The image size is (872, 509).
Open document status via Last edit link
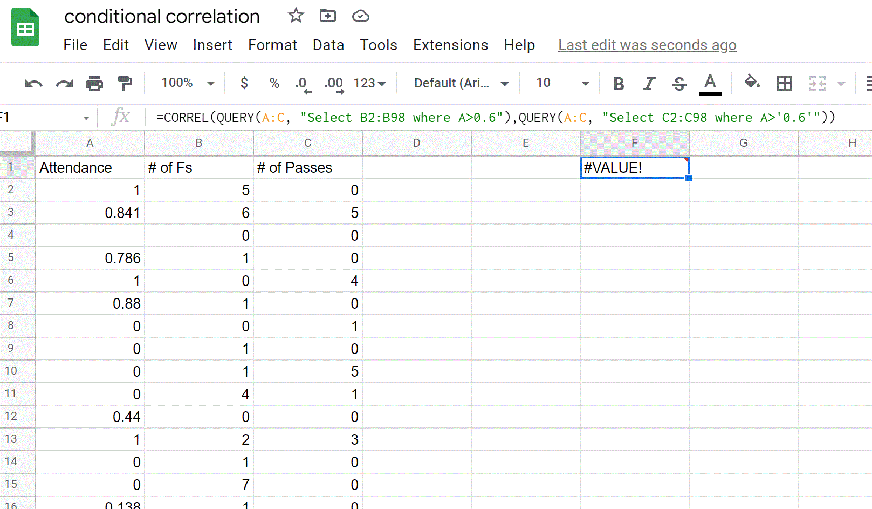[647, 45]
